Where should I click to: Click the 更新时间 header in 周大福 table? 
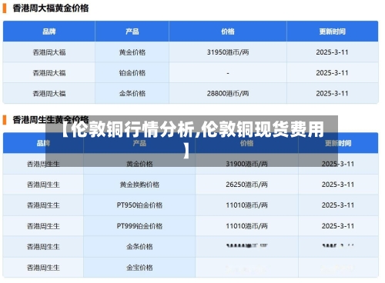coord(333,32)
